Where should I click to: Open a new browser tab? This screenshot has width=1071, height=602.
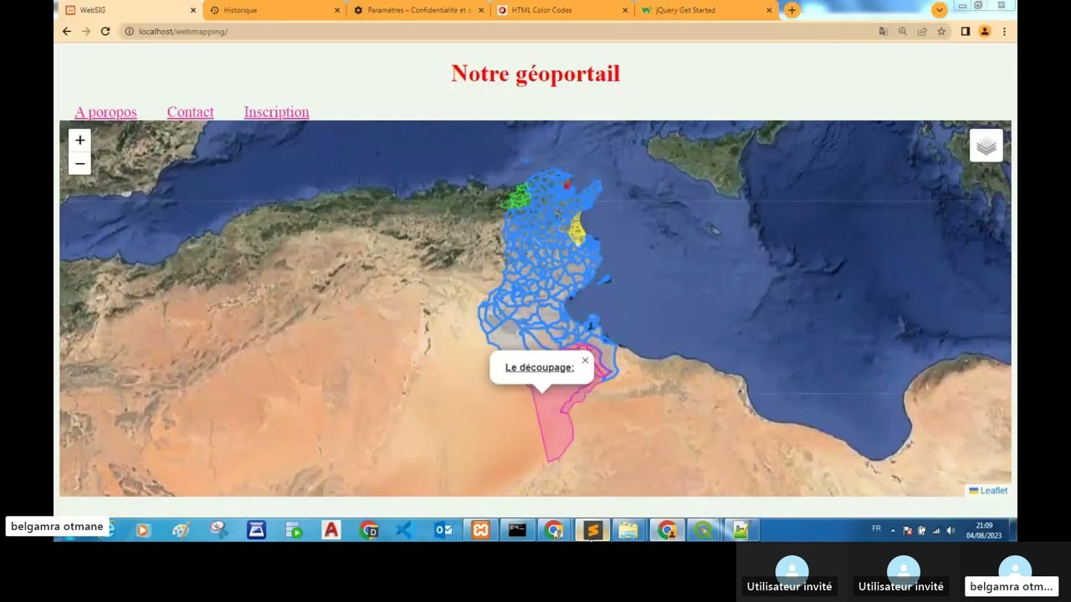click(x=792, y=10)
